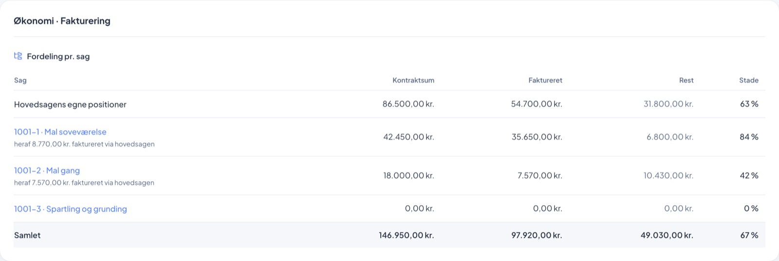Open the 1001-2 · Mal gang link
The image size is (779, 261).
(47, 170)
